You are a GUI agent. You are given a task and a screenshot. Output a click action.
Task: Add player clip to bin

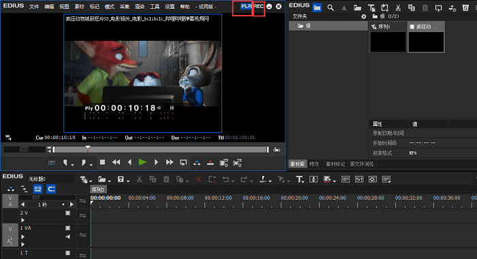pyautogui.click(x=224, y=163)
